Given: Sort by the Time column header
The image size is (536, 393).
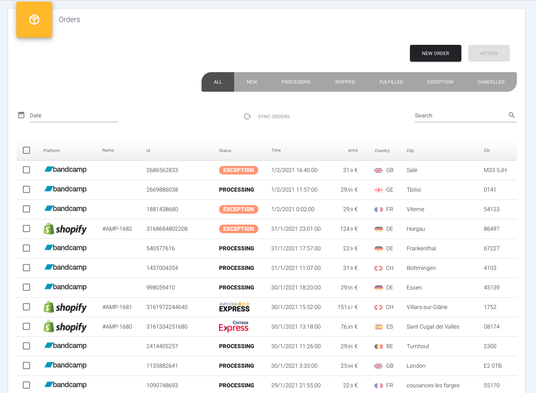Looking at the screenshot, I should [276, 150].
